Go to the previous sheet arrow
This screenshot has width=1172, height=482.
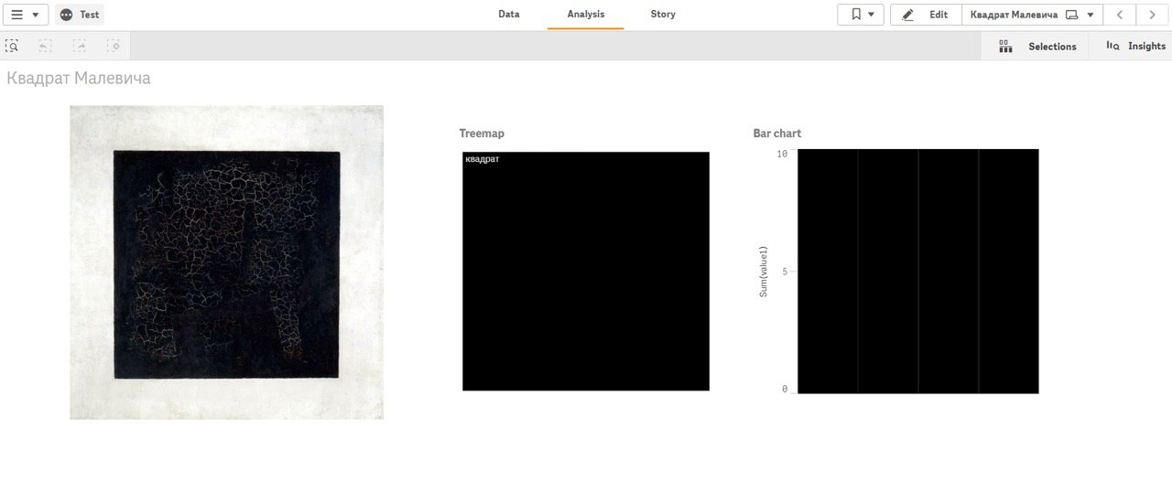1119,15
